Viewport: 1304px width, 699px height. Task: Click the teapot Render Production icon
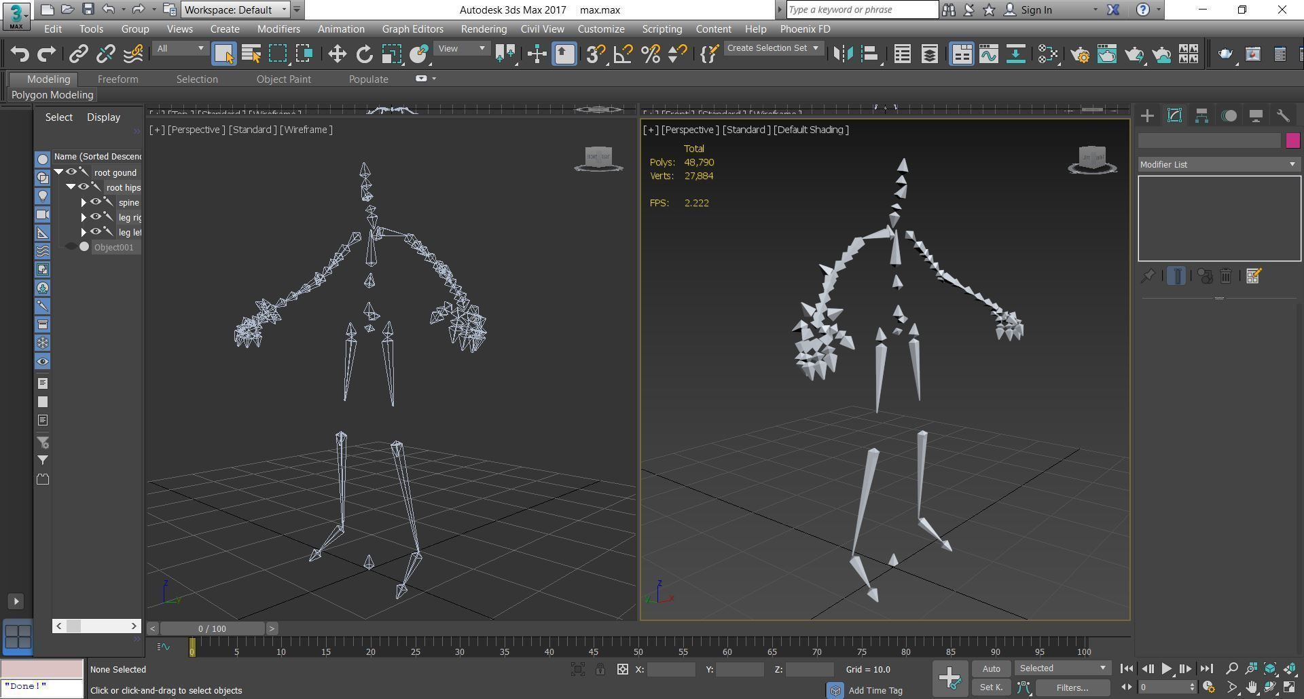point(1134,54)
